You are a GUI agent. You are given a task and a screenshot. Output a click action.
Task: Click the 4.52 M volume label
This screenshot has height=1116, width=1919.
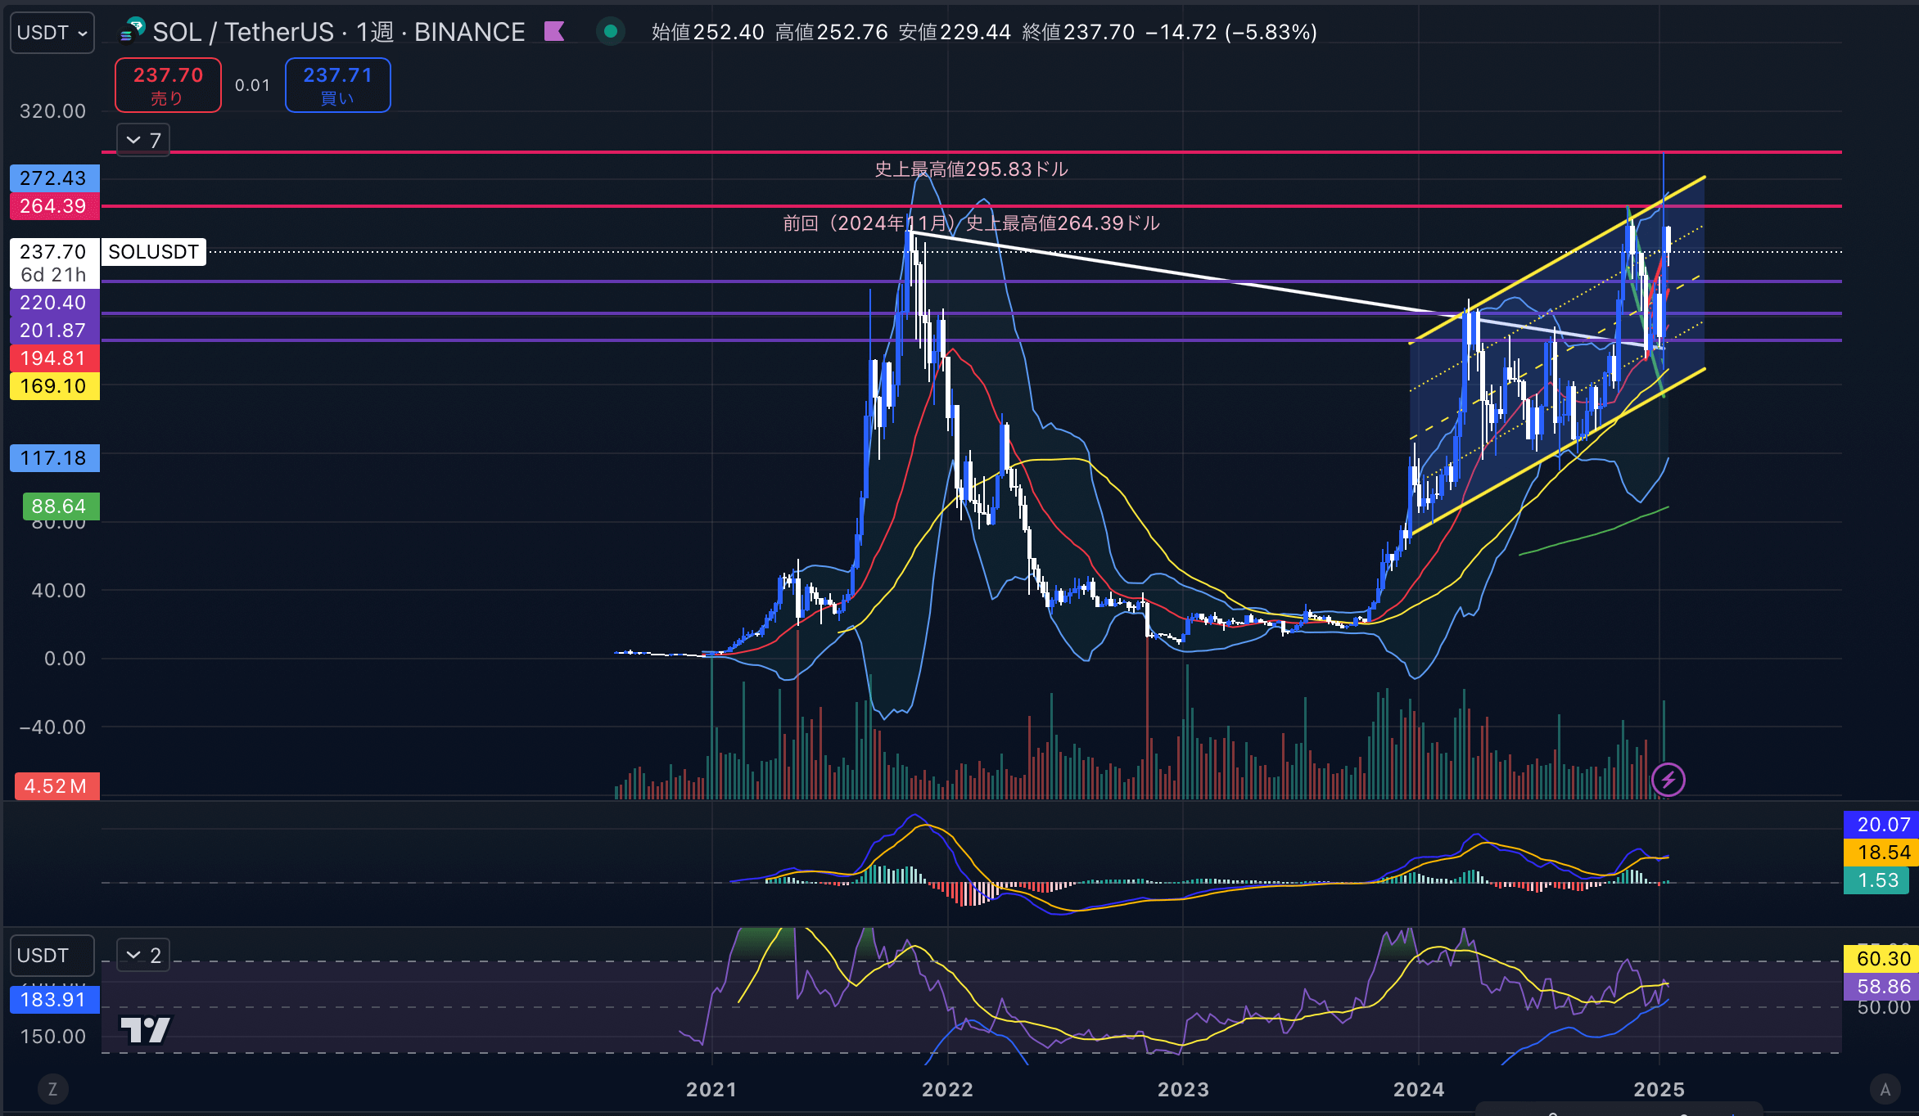(x=56, y=786)
